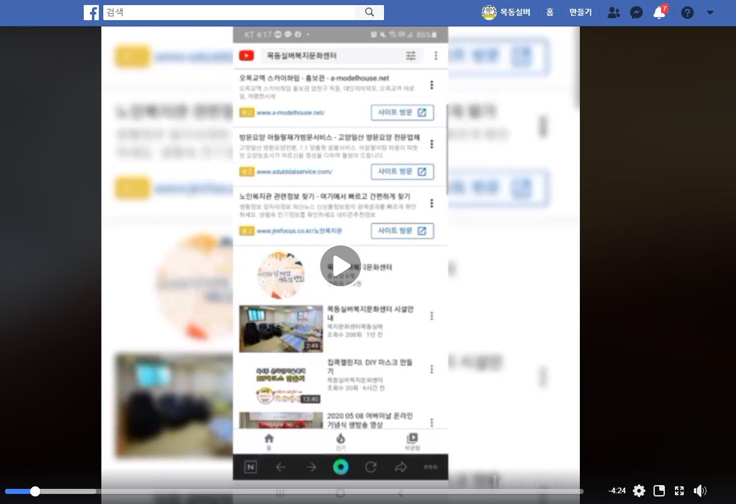
Task: Enter fullscreen video mode
Action: tap(679, 491)
